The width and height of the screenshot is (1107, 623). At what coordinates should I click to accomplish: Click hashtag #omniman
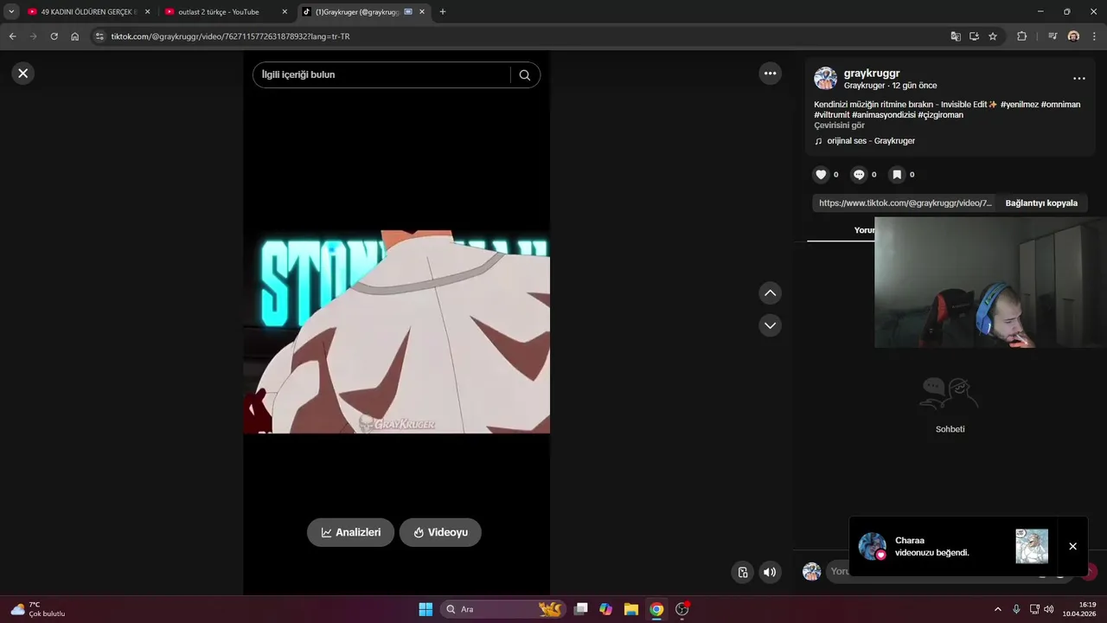(1060, 105)
